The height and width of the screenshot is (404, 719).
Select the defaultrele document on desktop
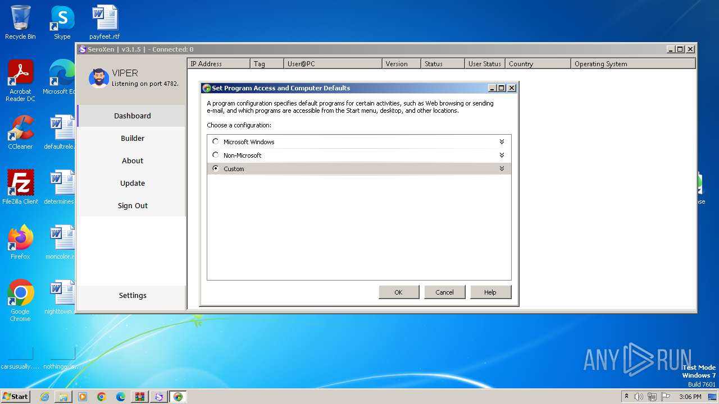click(x=61, y=132)
